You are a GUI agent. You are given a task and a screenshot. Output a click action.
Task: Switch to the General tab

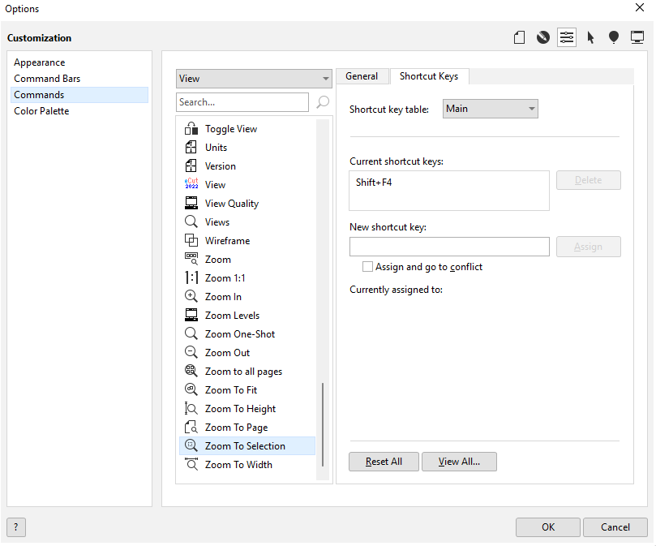click(x=362, y=76)
